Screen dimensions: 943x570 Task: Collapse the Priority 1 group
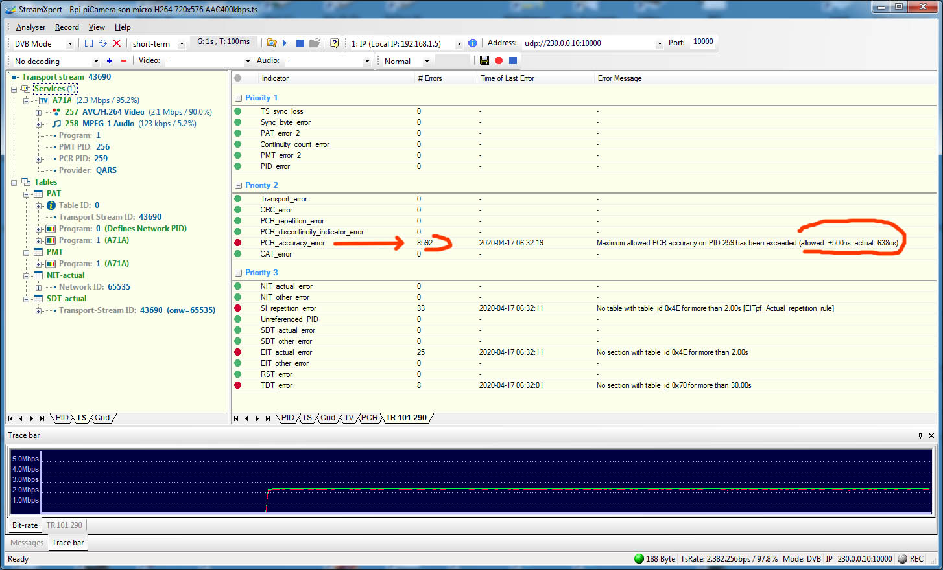tap(239, 98)
